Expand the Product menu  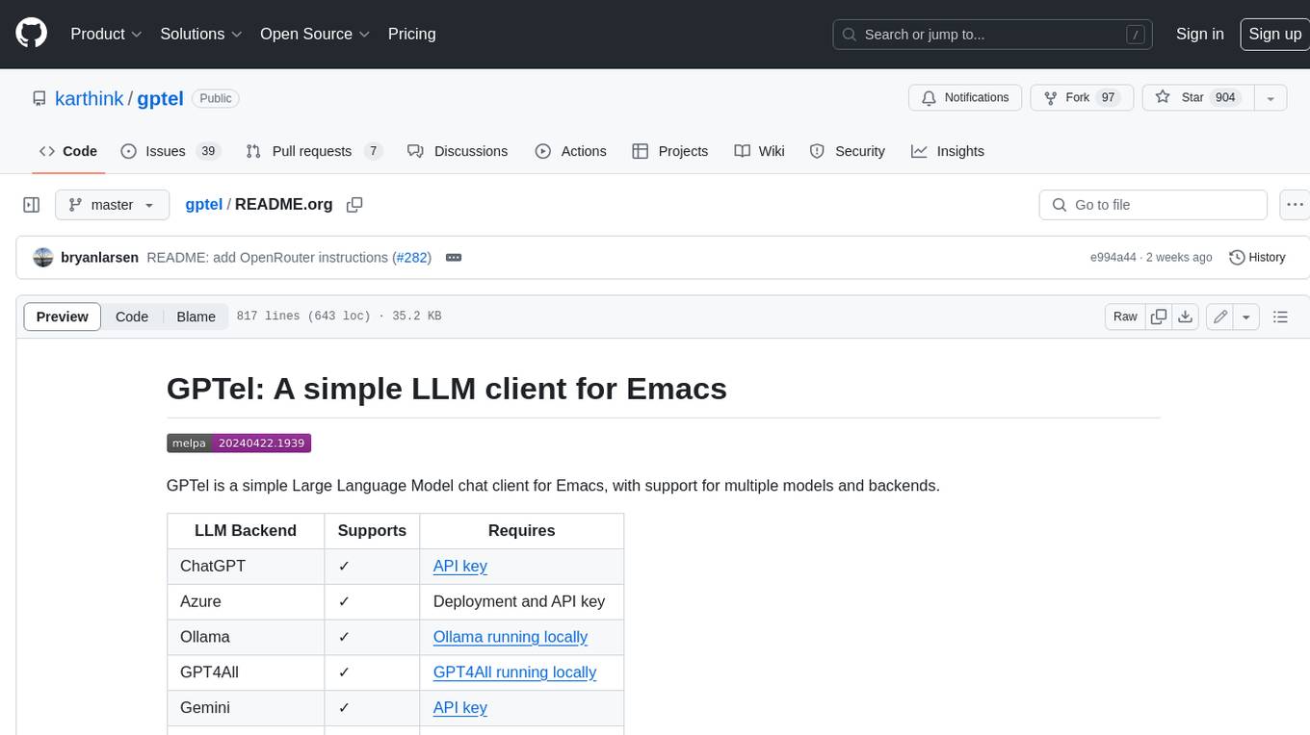106,34
